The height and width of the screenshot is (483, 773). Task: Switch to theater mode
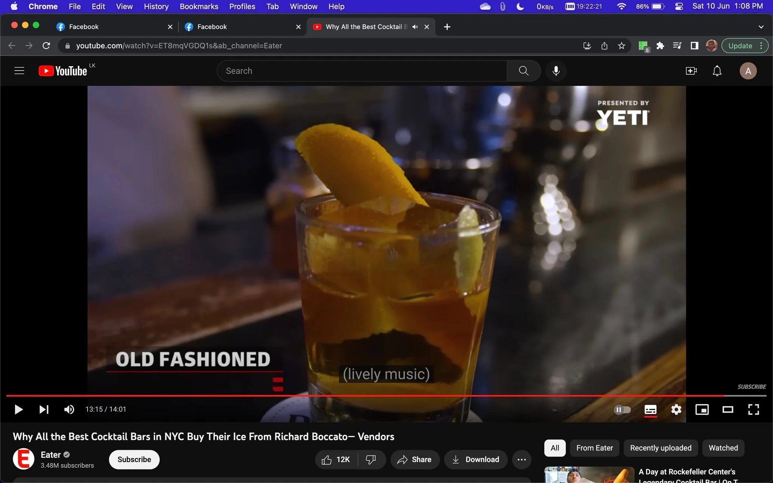(728, 409)
